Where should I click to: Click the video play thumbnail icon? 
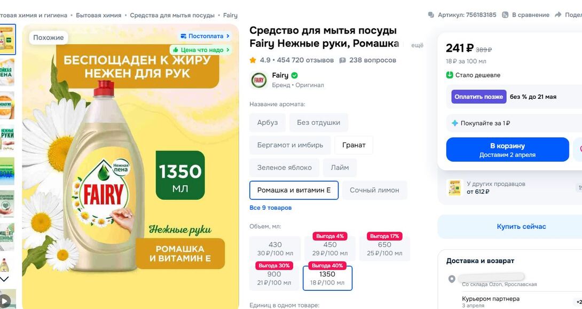click(5, 300)
